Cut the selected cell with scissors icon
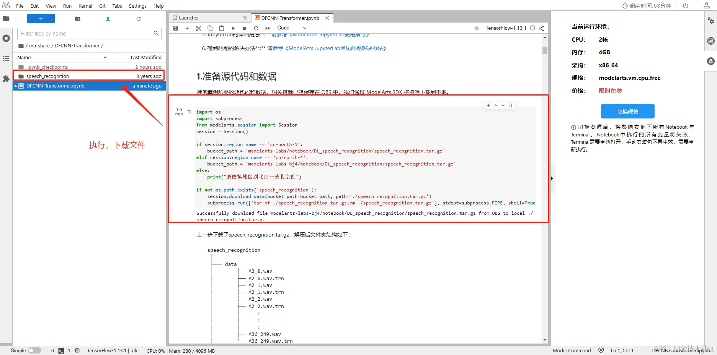This screenshot has width=717, height=355. [199, 28]
